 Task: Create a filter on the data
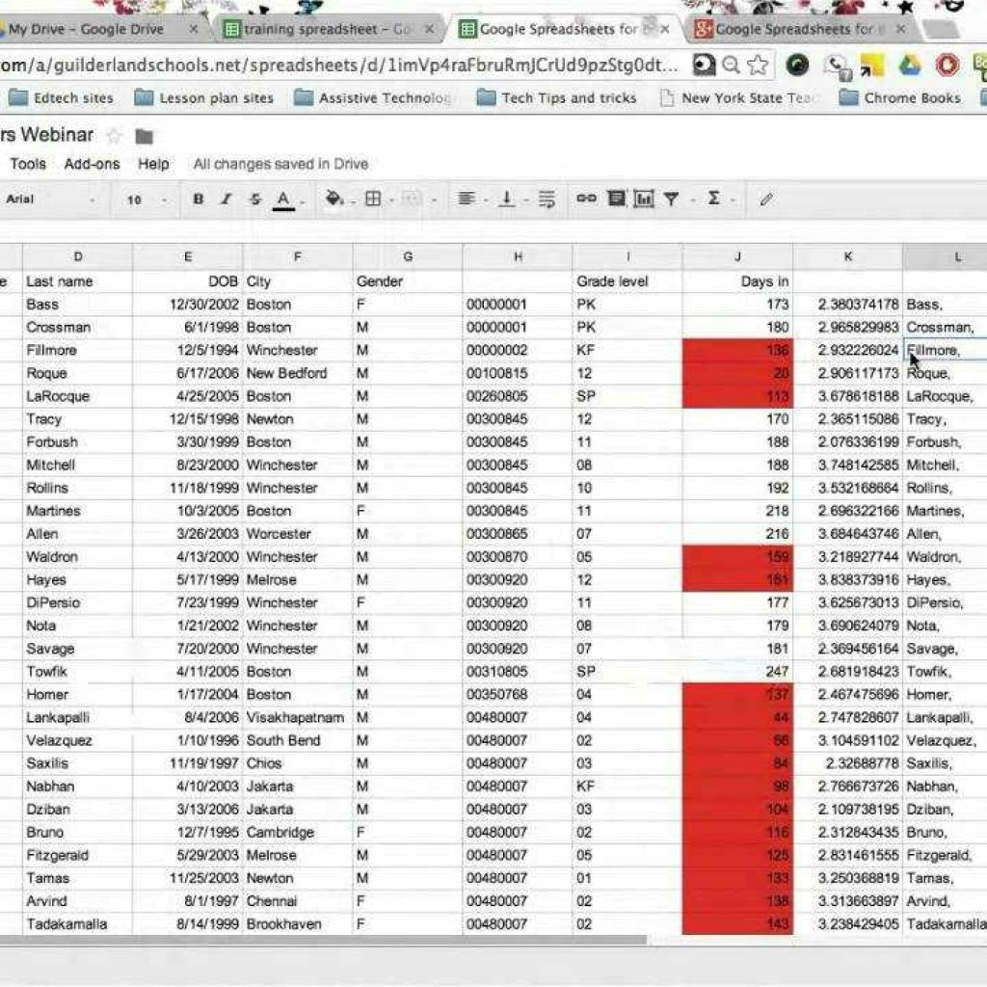tap(671, 200)
